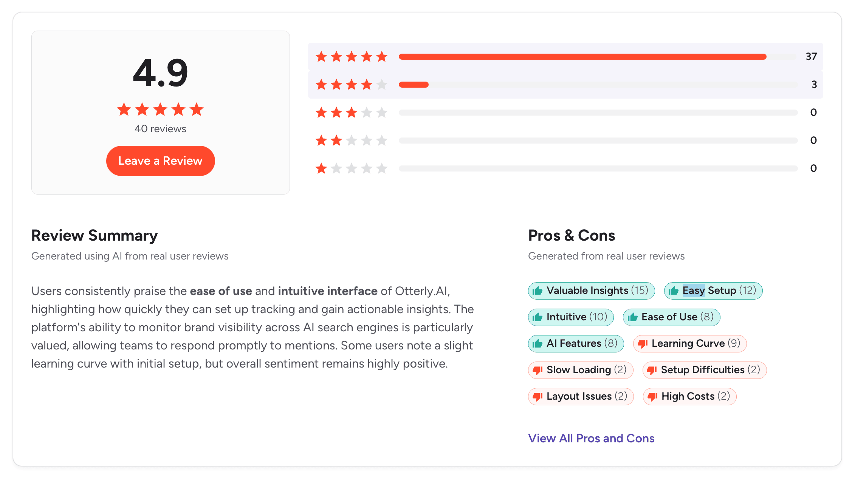Click the thumbs-up icon on Valuable Insights
The image size is (852, 479).
[x=538, y=290]
